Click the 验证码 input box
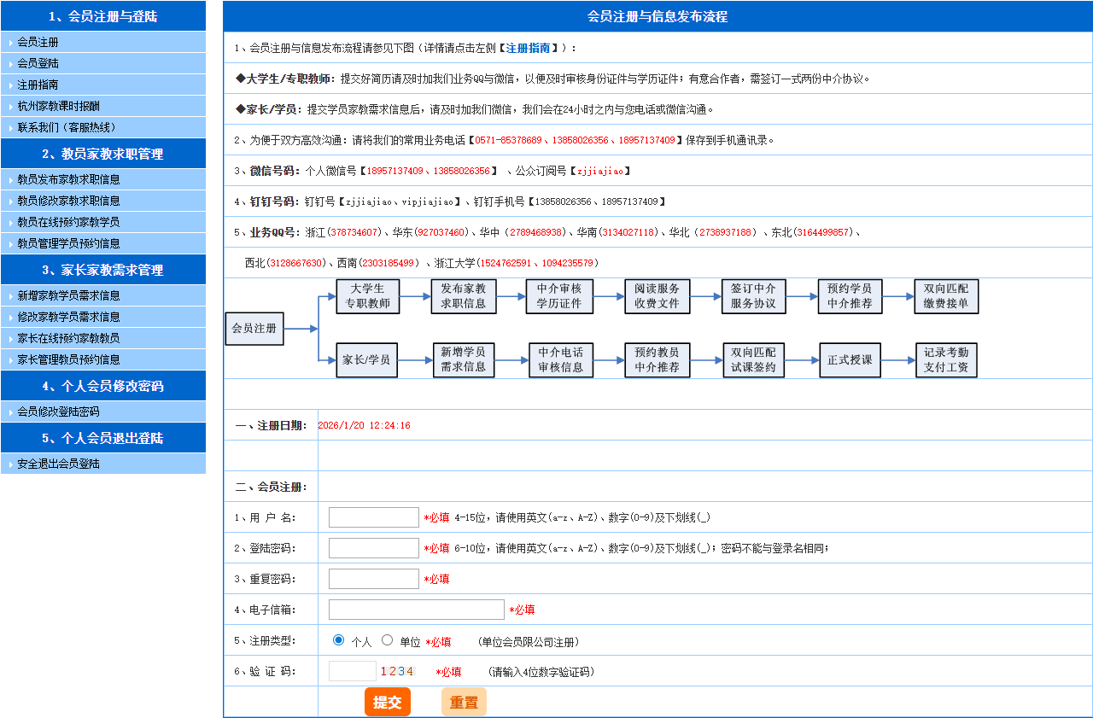The image size is (1093, 718). point(352,671)
